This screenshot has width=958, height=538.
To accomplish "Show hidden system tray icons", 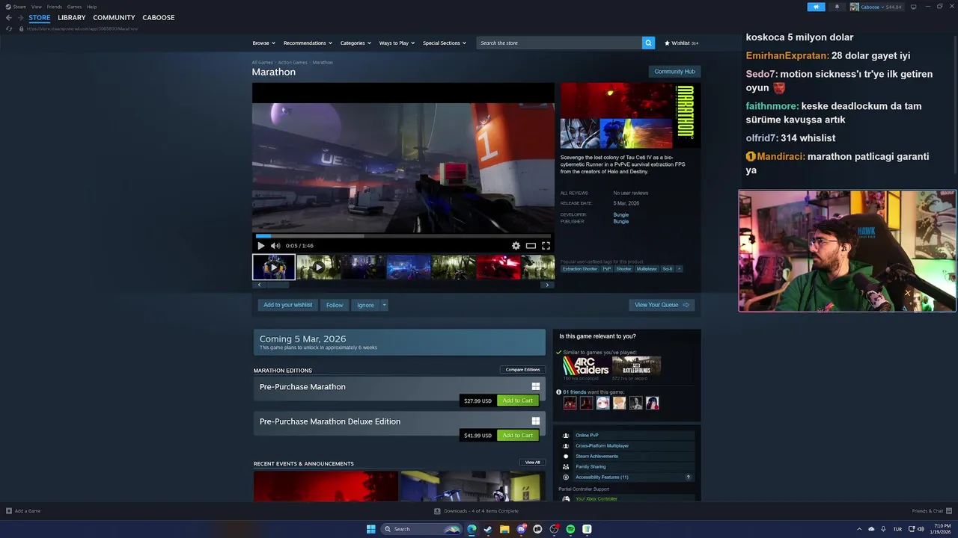I will coord(859,529).
